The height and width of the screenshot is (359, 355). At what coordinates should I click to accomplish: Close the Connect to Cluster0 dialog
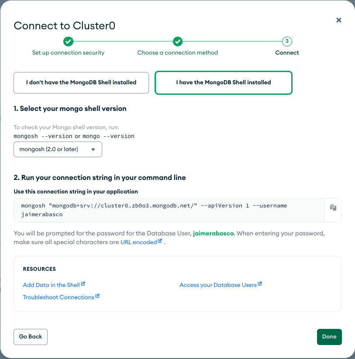(339, 20)
